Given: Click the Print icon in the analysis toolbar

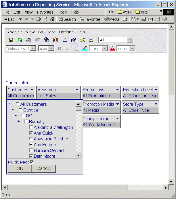Looking at the screenshot, I should 29,40.
